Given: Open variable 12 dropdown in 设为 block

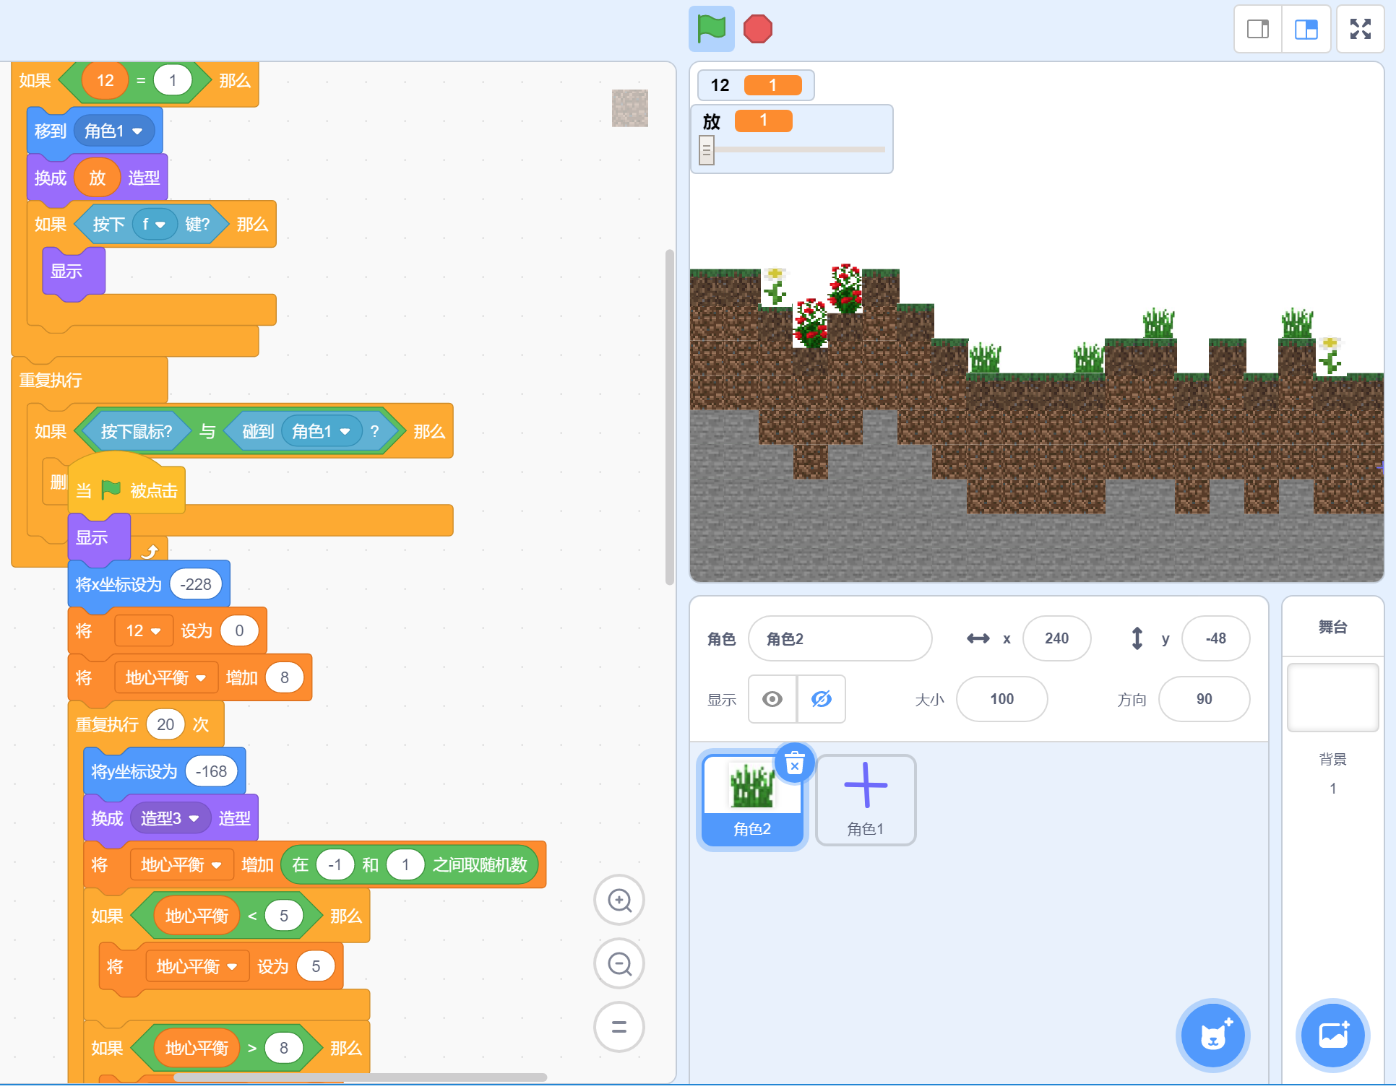Looking at the screenshot, I should (144, 631).
